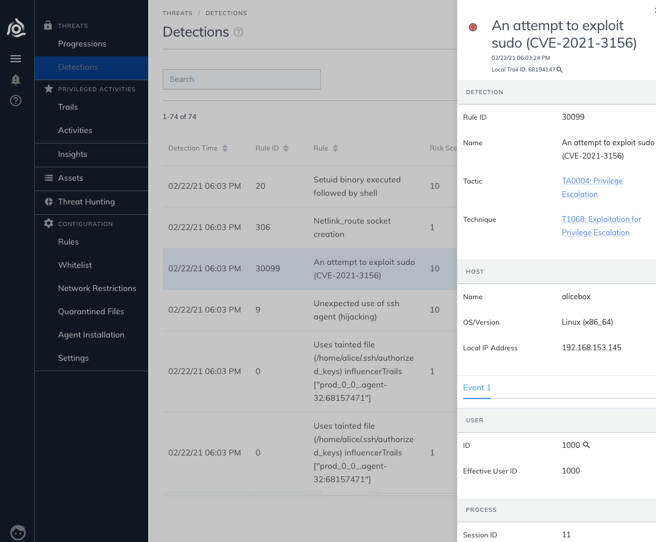The height and width of the screenshot is (542, 656).
Task: Click magnifier icon next to Local Trail ID
Action: tap(560, 70)
